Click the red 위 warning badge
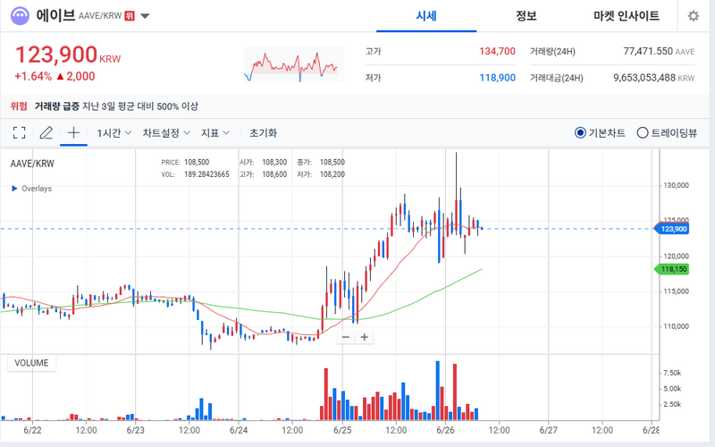Screen dimensions: 715x447 click(x=130, y=16)
